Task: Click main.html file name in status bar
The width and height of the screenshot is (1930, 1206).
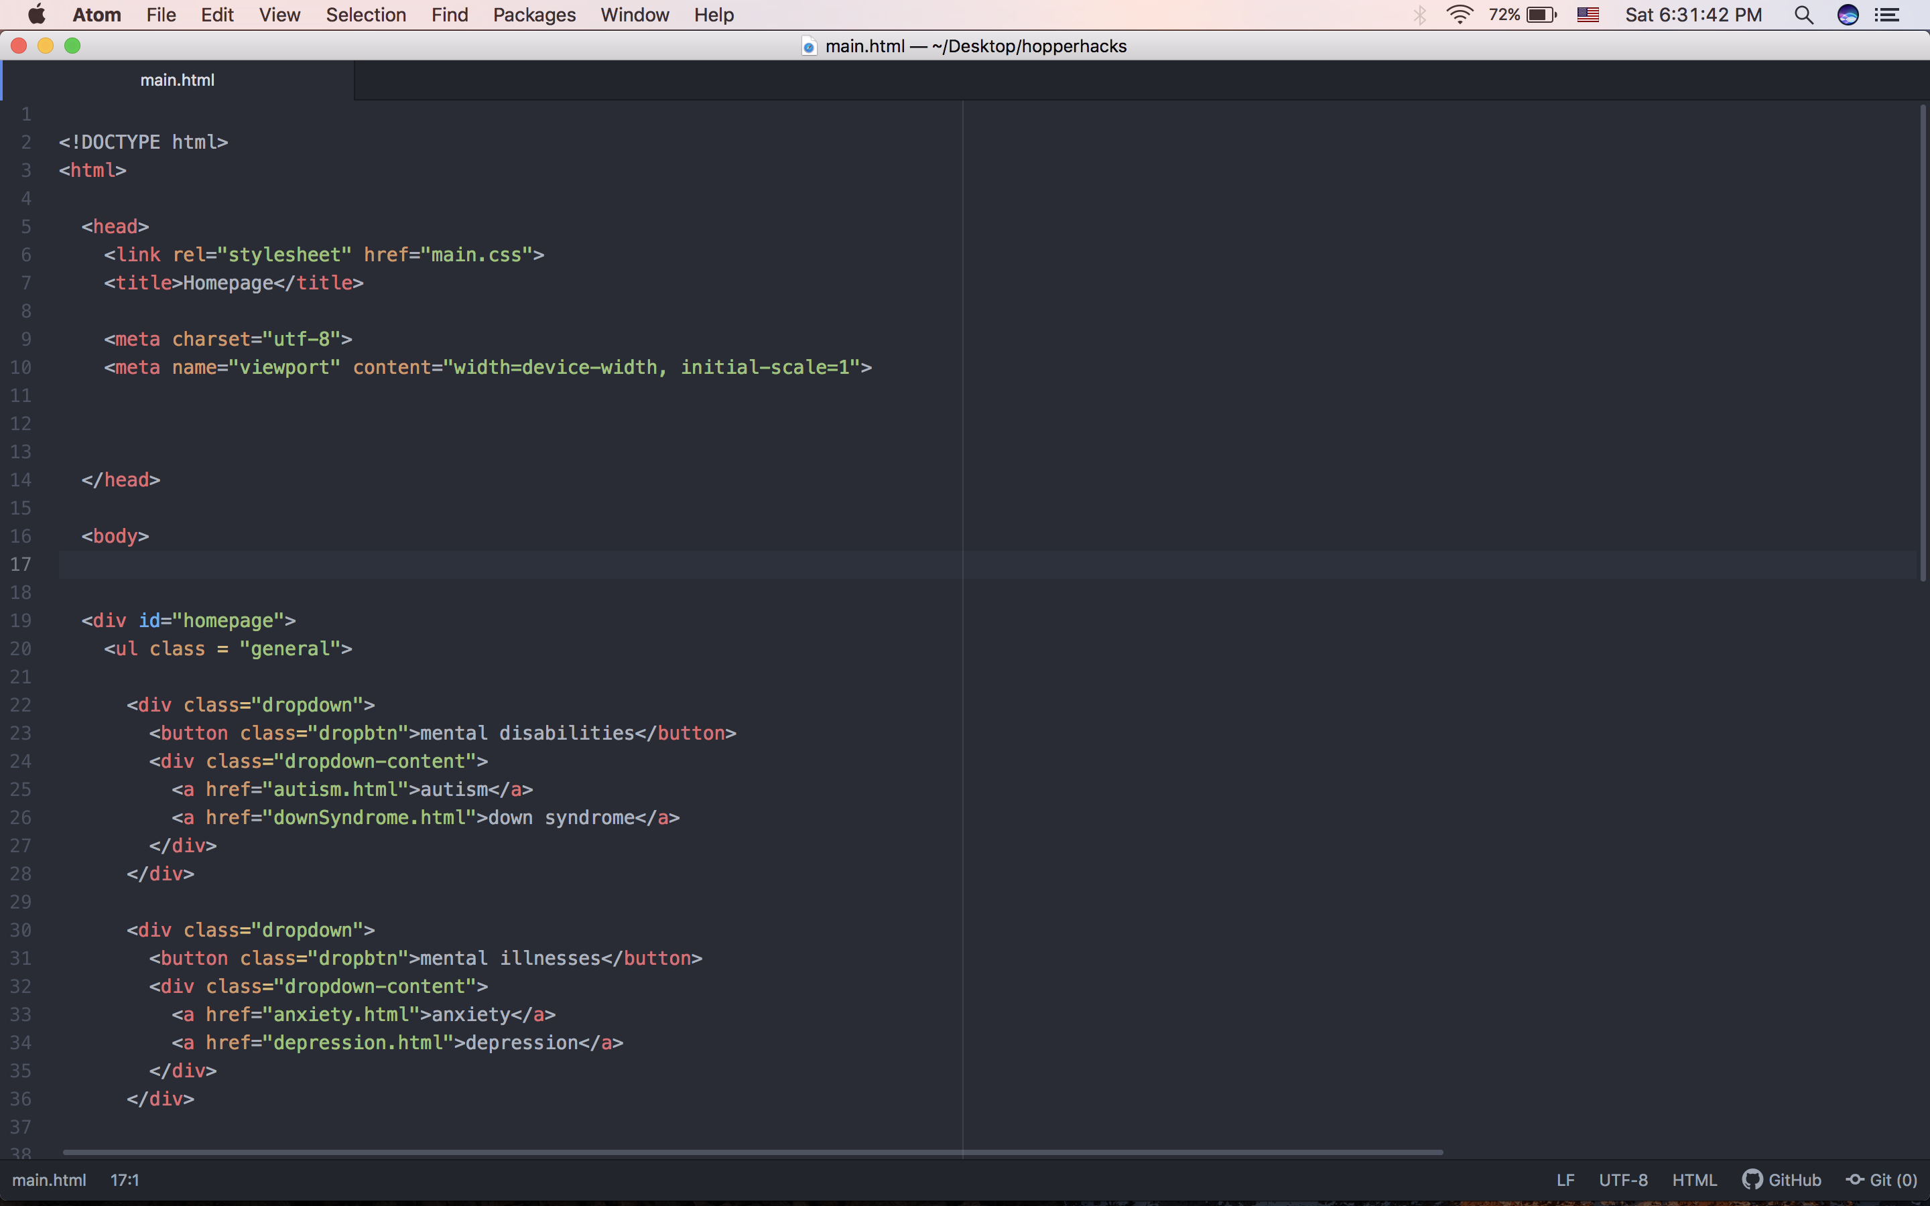Action: click(x=49, y=1180)
